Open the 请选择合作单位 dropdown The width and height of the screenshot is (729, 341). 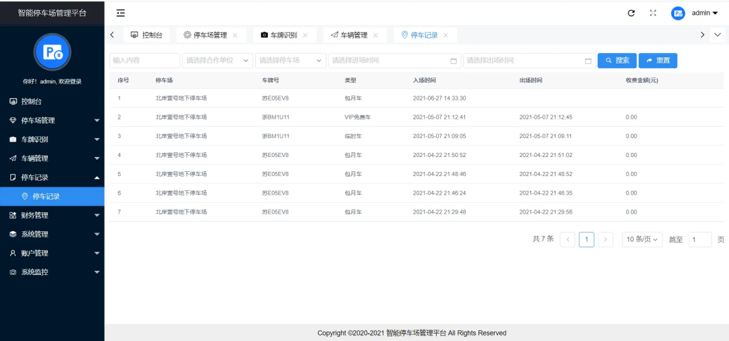(x=217, y=61)
